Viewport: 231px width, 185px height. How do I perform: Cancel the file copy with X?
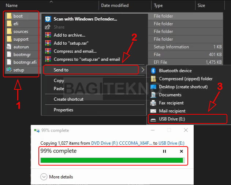[182, 151]
